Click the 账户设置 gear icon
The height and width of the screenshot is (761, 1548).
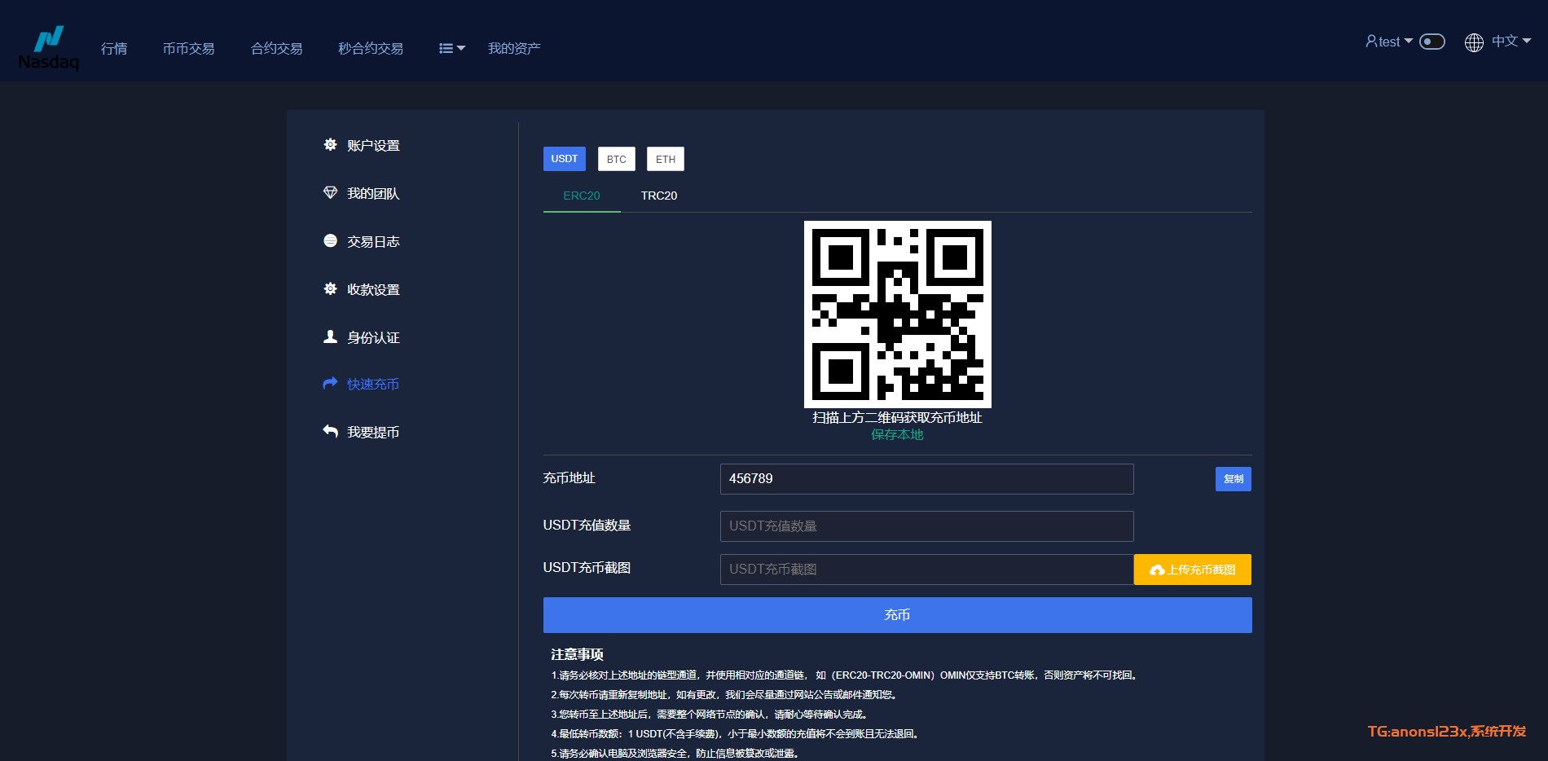pyautogui.click(x=330, y=144)
